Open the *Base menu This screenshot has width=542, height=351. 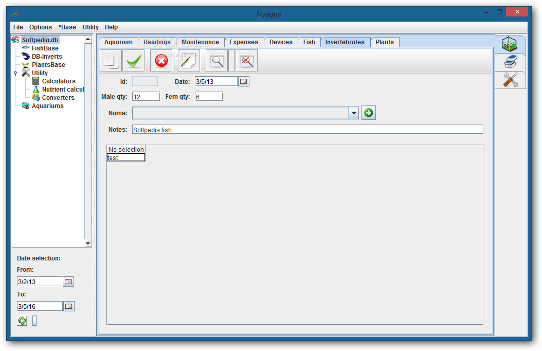[67, 27]
